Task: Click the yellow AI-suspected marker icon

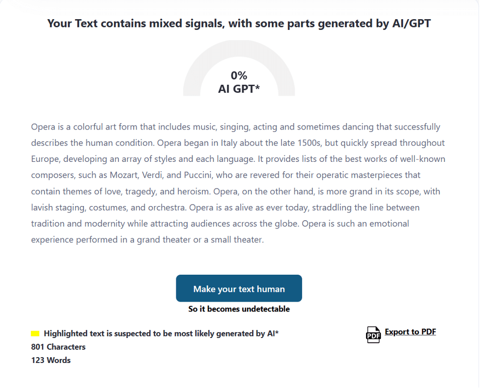Action: 34,333
